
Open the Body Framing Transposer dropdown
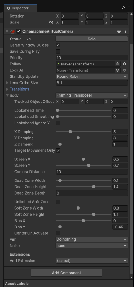click(x=92, y=95)
